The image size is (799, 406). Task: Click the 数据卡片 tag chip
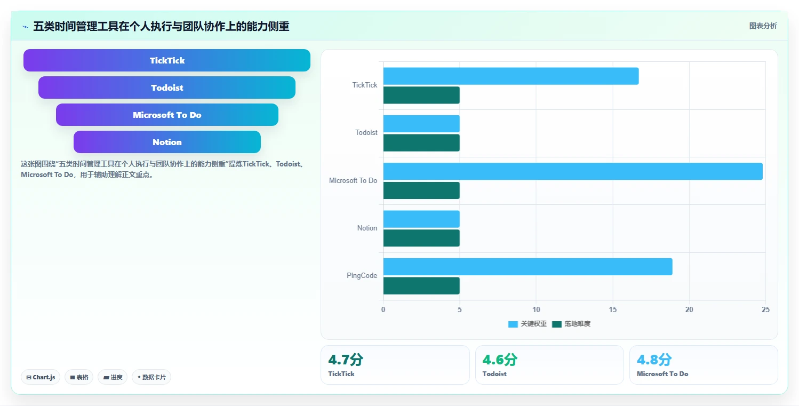(x=151, y=377)
